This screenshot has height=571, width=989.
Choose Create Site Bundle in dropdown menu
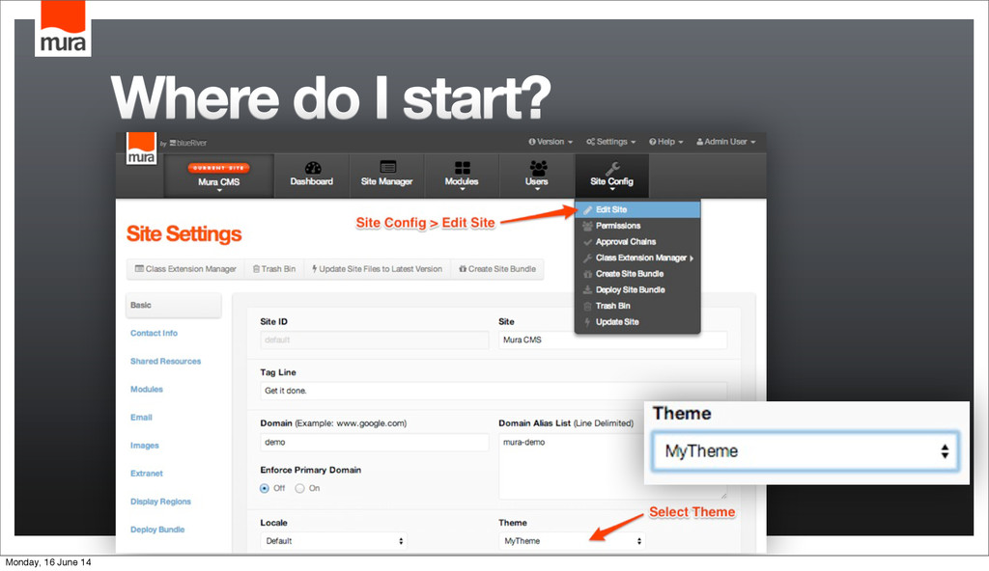click(x=637, y=274)
